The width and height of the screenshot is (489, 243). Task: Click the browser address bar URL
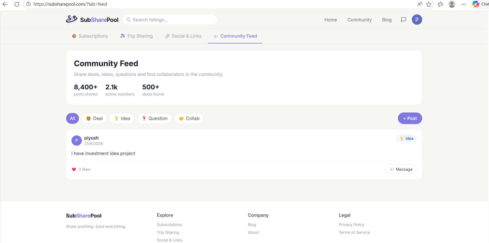coord(70,4)
